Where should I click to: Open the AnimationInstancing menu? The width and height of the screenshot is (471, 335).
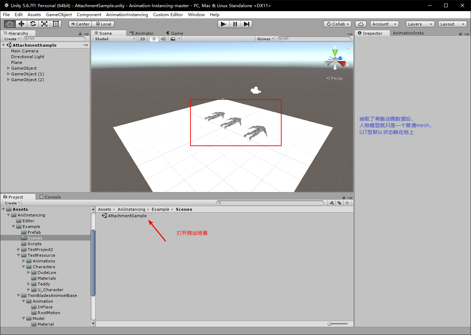(x=127, y=15)
